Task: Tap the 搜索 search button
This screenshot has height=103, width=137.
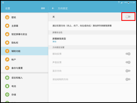Action: coord(43,8)
